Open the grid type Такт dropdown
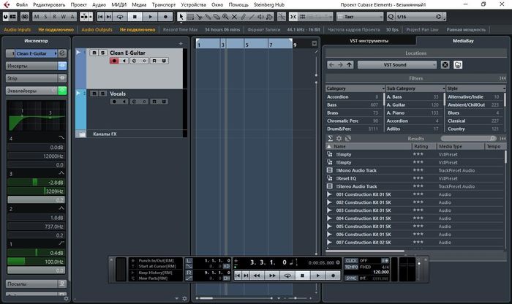 pyautogui.click(x=360, y=17)
